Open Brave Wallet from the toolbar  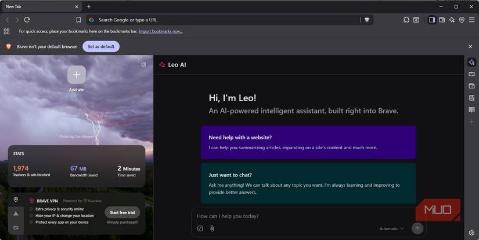(x=442, y=20)
